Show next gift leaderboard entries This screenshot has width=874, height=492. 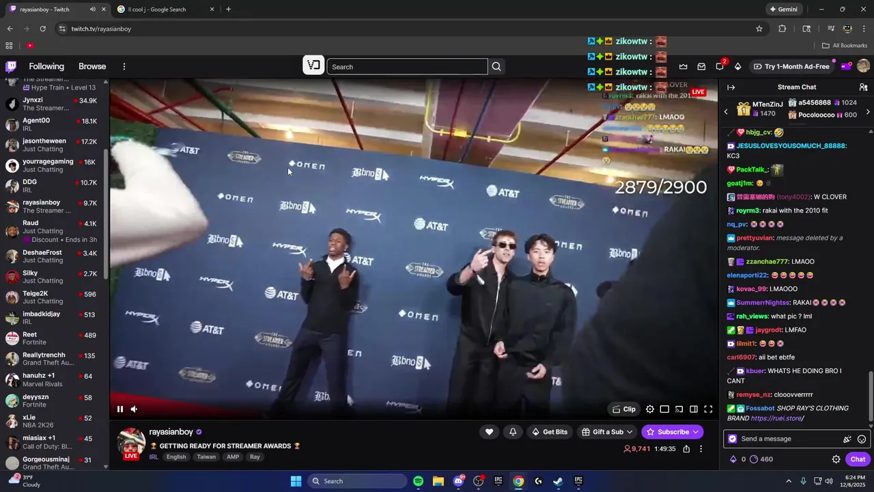pos(868,112)
